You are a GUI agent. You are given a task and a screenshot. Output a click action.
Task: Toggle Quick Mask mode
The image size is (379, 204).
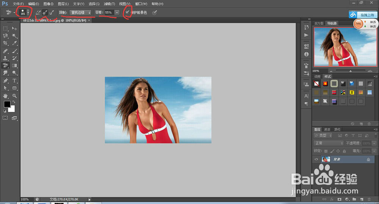[x=5, y=118]
